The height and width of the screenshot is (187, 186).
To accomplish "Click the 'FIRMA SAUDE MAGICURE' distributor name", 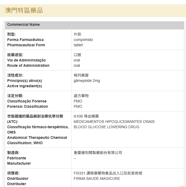I will tap(97, 178).
